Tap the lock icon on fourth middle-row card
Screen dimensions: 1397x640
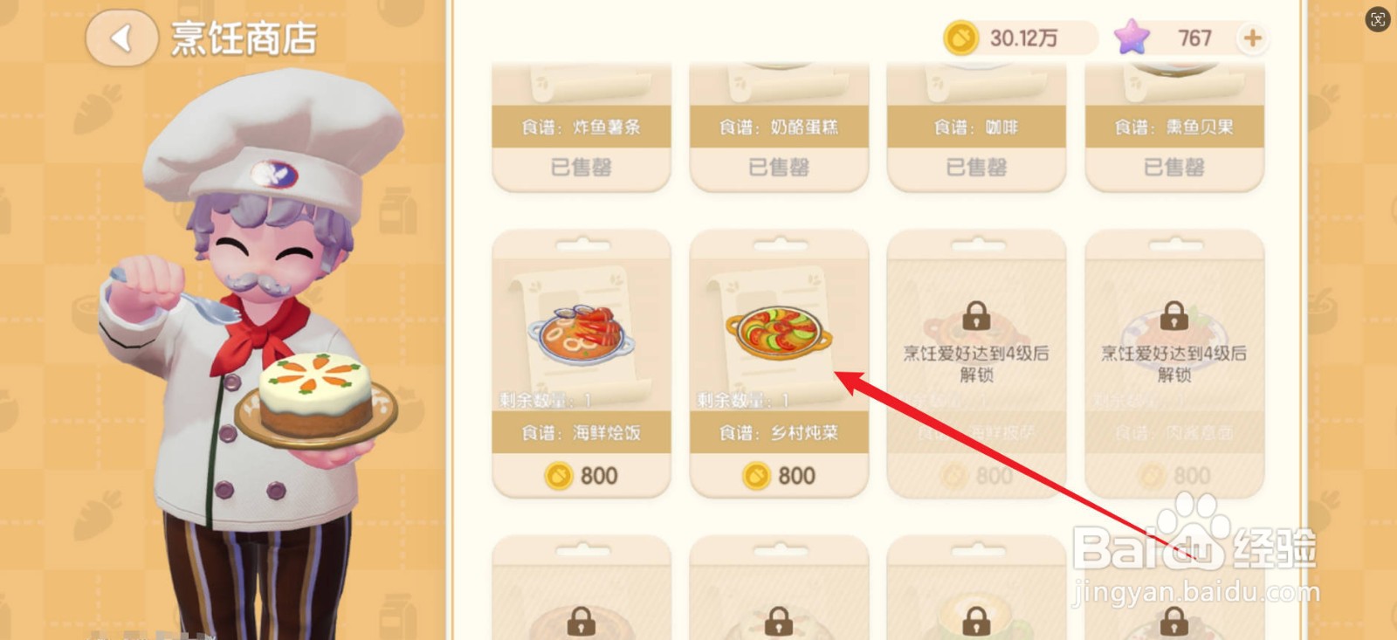click(1174, 315)
